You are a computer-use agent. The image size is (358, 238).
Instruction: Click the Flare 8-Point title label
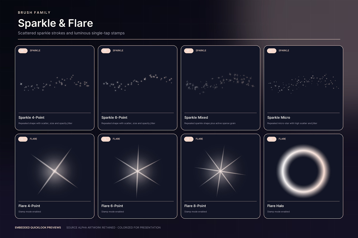(x=195, y=206)
